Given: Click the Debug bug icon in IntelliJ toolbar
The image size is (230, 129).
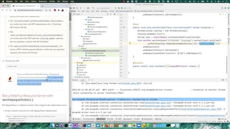Looking at the screenshot, I should tap(119, 8).
